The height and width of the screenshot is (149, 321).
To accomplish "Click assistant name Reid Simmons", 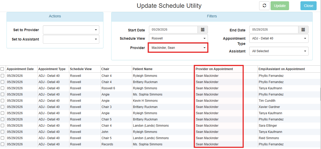I will (269, 138).
